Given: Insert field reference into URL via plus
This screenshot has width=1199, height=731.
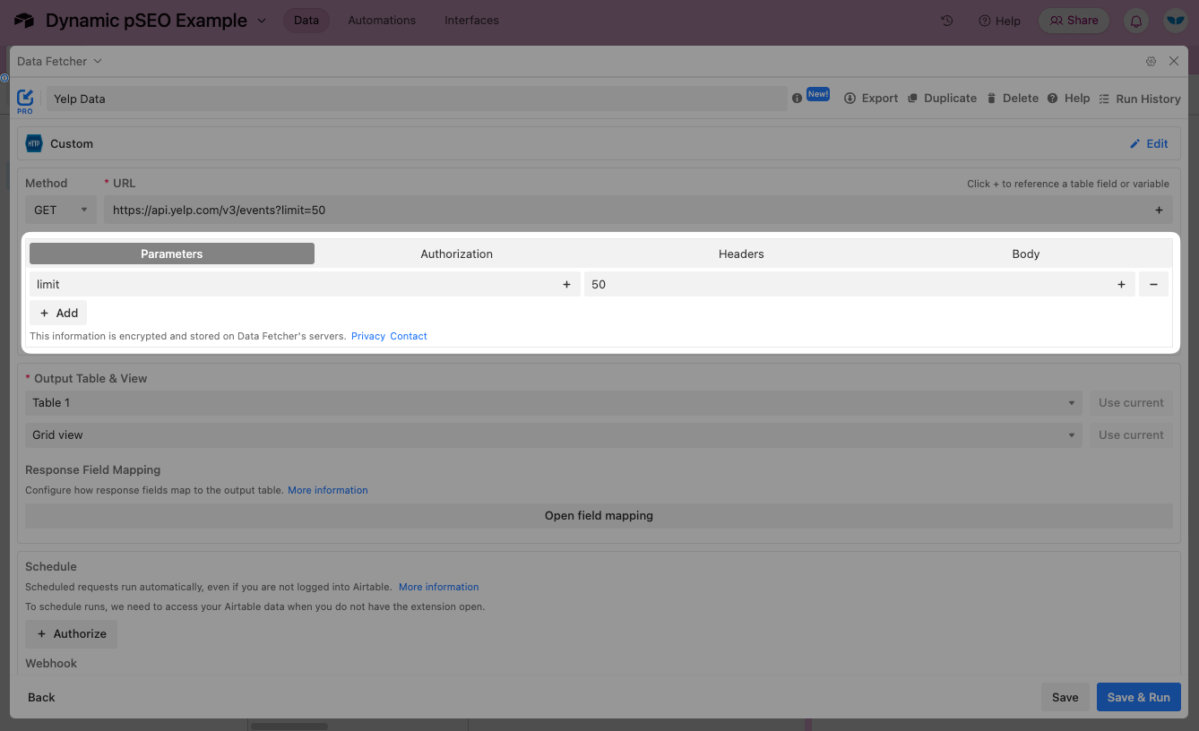Looking at the screenshot, I should tap(1159, 210).
